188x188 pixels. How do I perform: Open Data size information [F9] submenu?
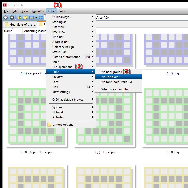pos(71,57)
